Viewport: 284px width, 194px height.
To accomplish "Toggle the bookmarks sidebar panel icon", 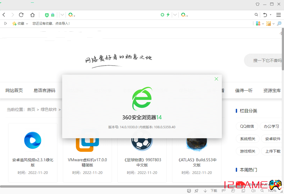I will pyautogui.click(x=5, y=24).
